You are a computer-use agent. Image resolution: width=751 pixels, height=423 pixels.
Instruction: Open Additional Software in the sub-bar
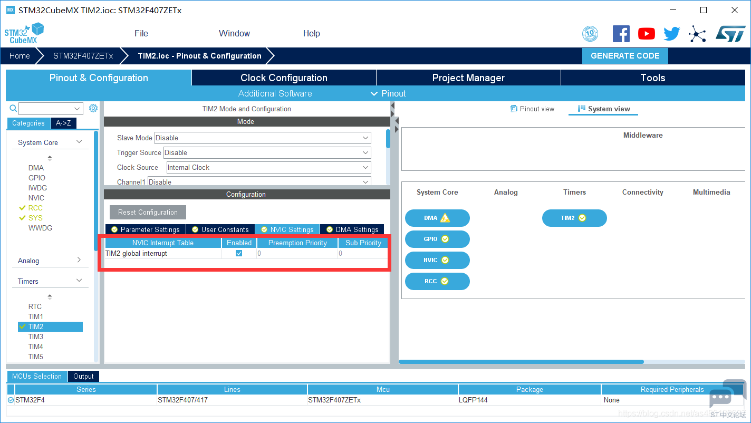pyautogui.click(x=275, y=93)
